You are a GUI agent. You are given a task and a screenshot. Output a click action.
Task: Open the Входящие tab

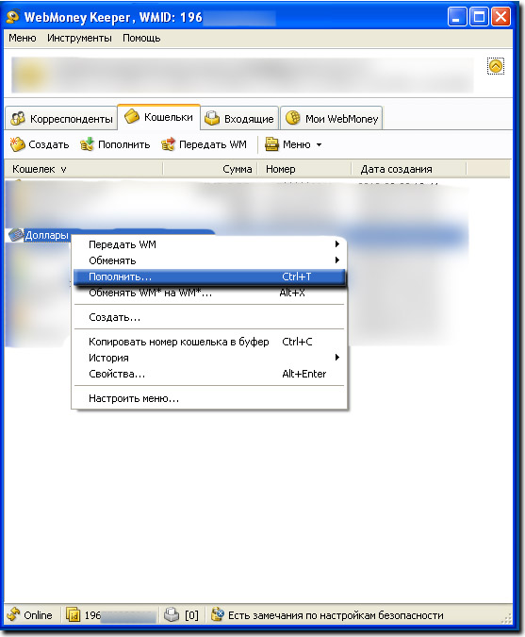(239, 119)
